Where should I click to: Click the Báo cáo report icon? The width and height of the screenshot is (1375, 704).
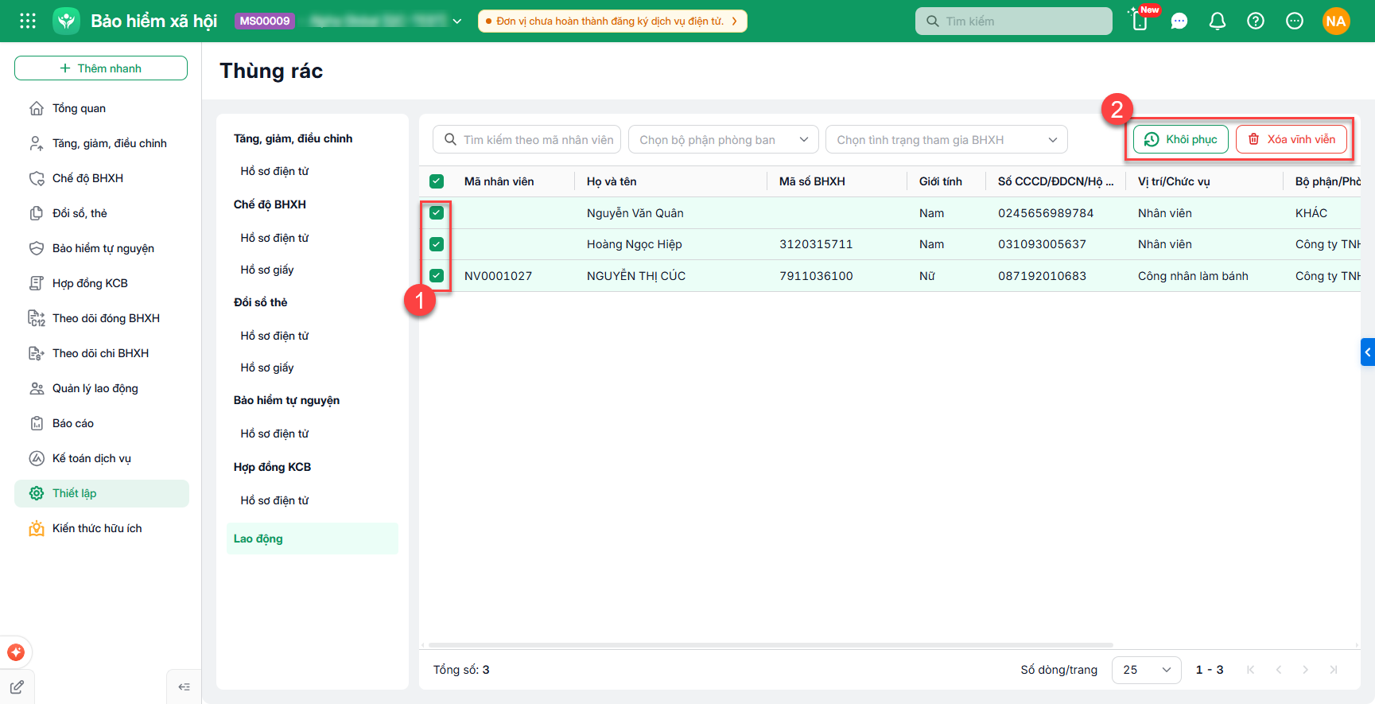37,423
